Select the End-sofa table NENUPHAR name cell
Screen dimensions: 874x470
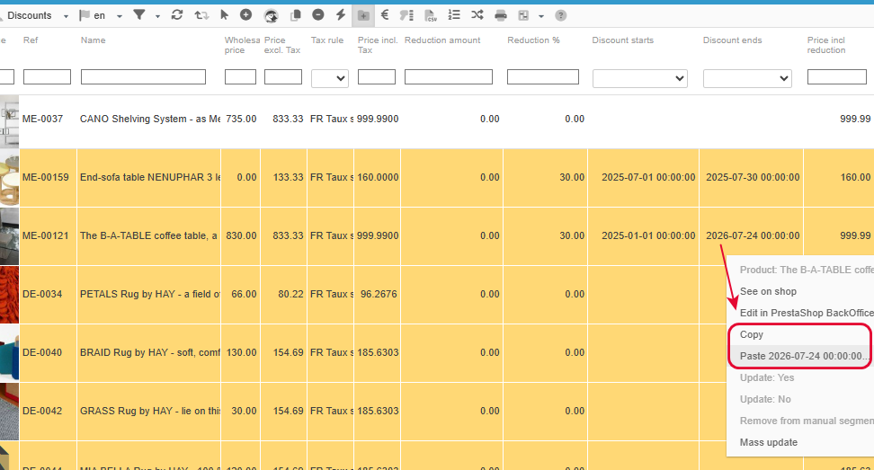149,178
